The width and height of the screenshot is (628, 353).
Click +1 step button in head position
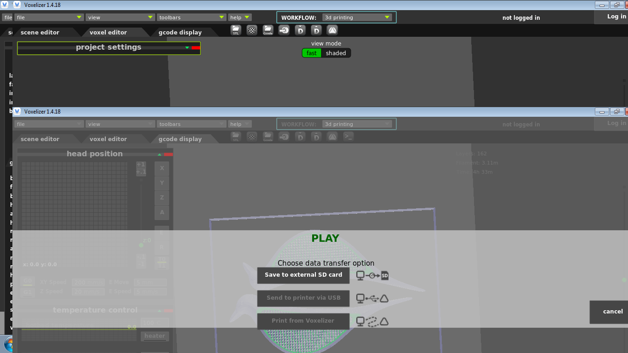pyautogui.click(x=141, y=165)
